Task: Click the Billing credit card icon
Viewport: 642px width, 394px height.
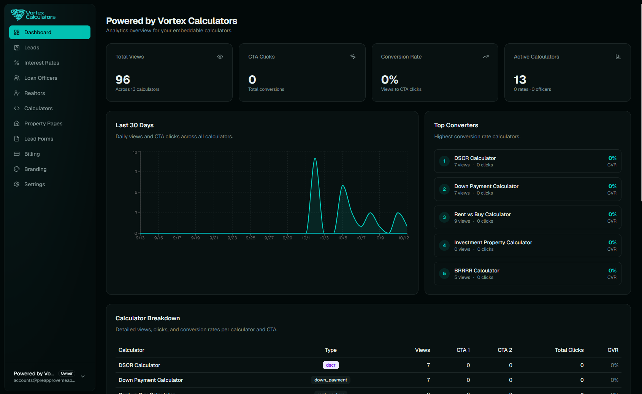Action: [x=17, y=154]
